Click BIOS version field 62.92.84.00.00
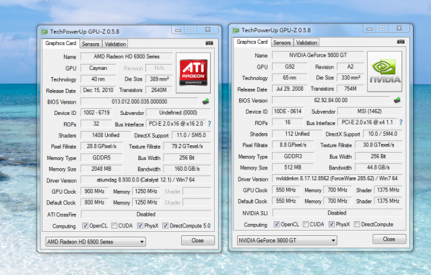The width and height of the screenshot is (431, 275). pos(331,100)
